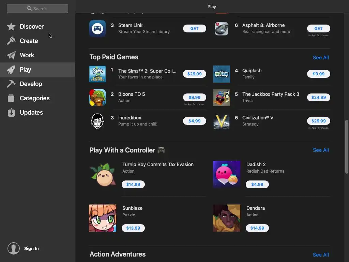
Task: Open the Bloons TD 5 title text
Action: pyautogui.click(x=132, y=94)
